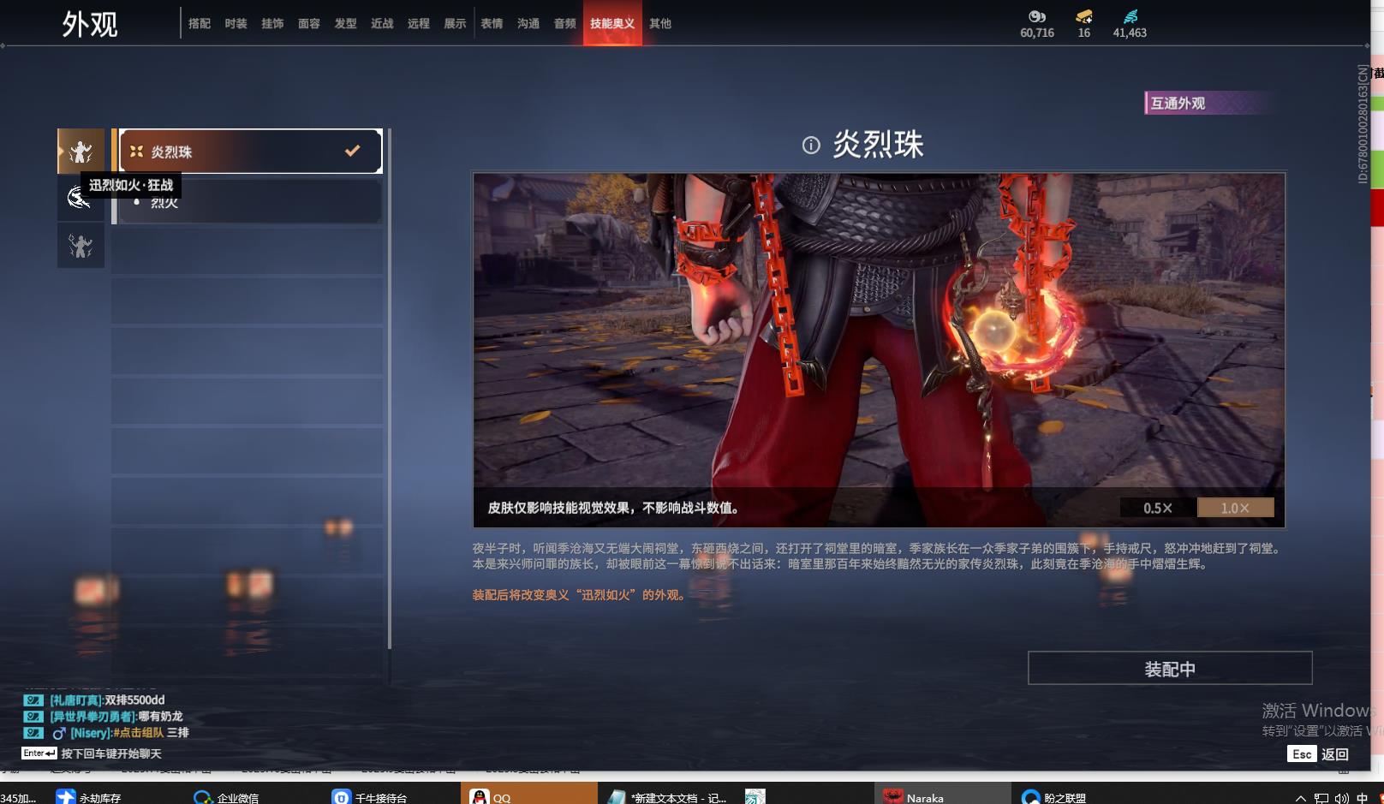Click the gold bar currency icon
Viewport: 1384px width, 804px height.
(1083, 16)
